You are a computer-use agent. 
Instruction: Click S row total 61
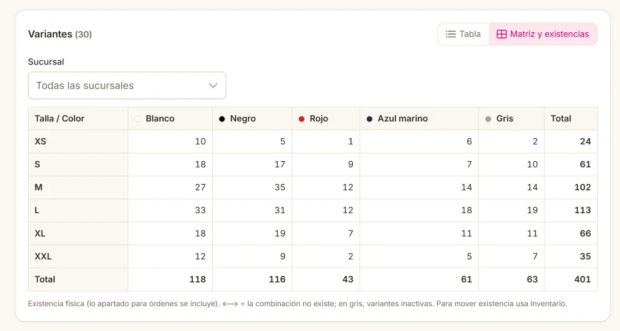570,164
